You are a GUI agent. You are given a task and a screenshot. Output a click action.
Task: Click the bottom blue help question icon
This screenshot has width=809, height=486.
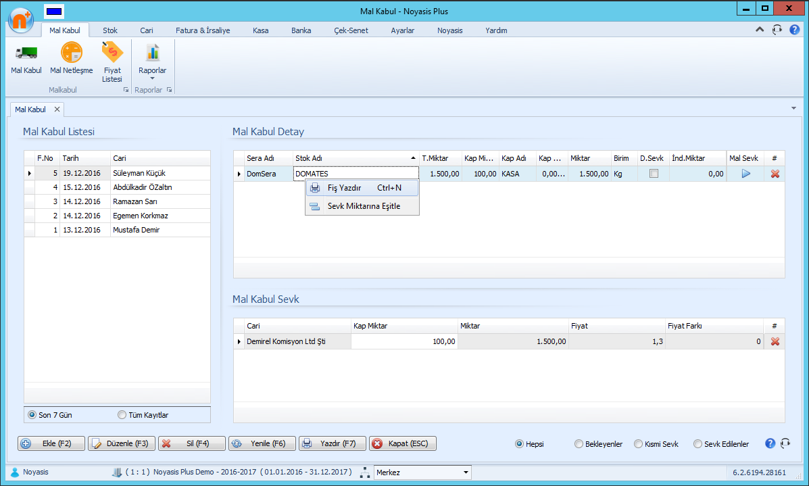pyautogui.click(x=770, y=443)
